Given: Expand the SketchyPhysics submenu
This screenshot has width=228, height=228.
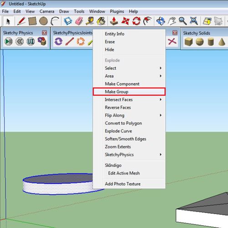Looking at the screenshot, I should coord(129,155).
